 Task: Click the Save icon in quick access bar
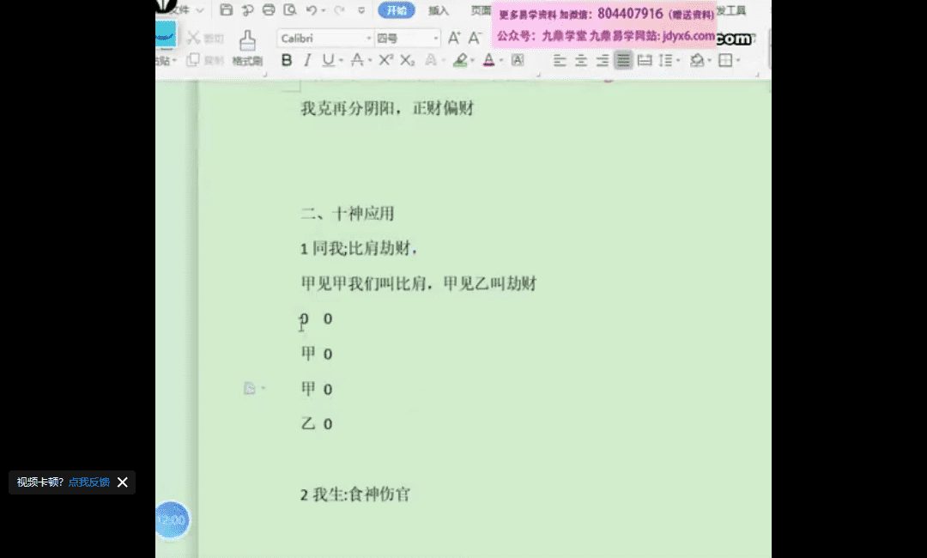point(227,10)
